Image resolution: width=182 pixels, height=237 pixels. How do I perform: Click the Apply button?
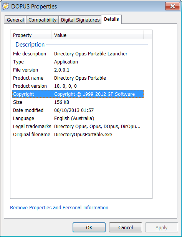(162, 227)
